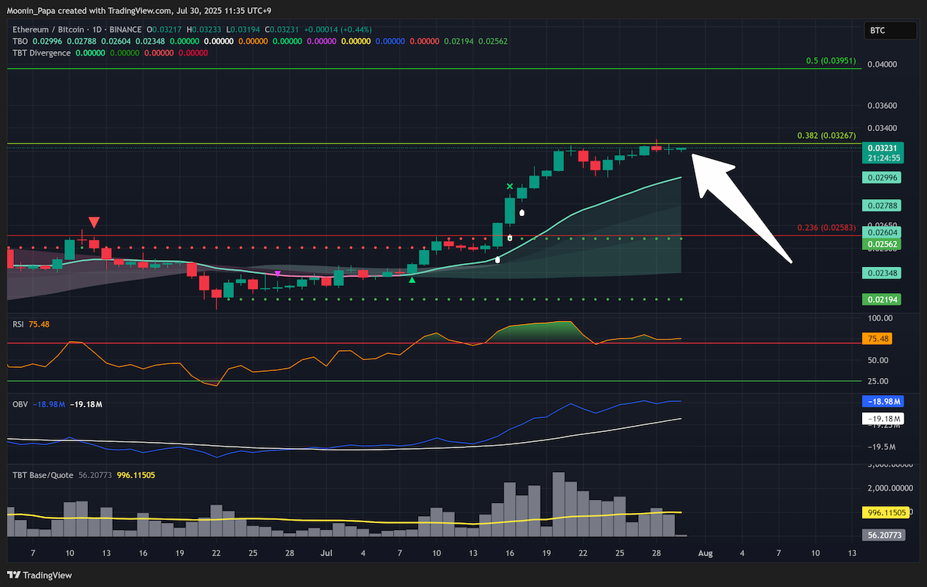927x587 pixels.
Task: Click the TradingView logo at bottom left
Action: (39, 575)
